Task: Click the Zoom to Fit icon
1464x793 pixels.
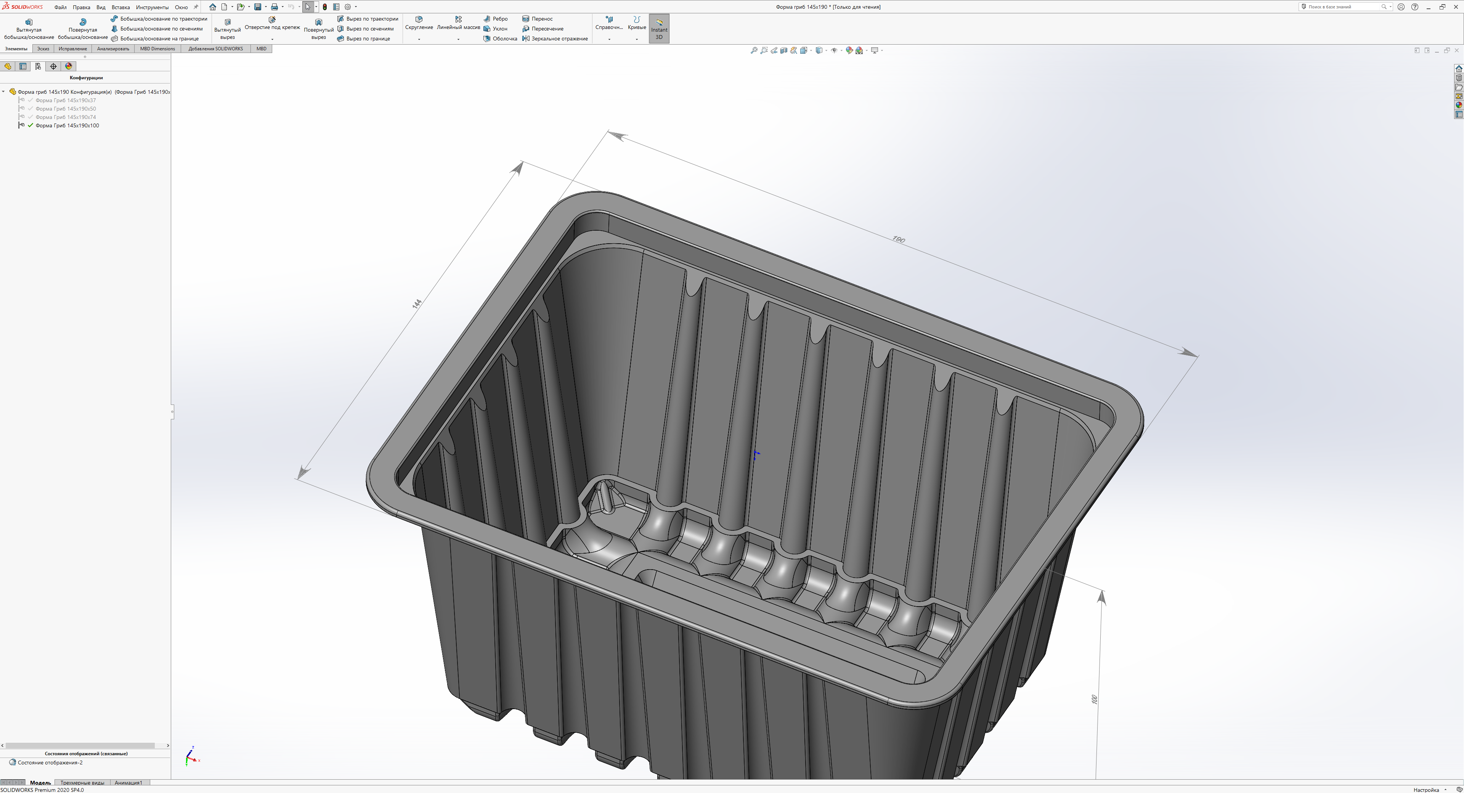Action: [754, 51]
